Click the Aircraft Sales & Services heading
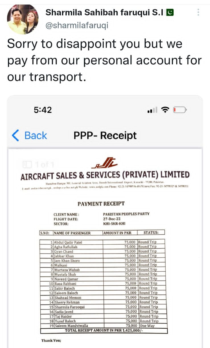The image size is (210, 348). click(x=105, y=175)
